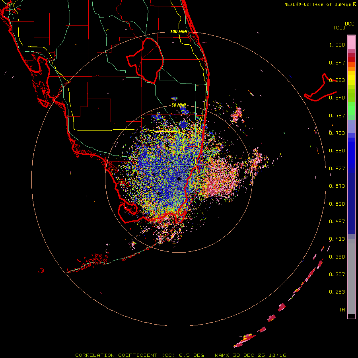Select the 0.893 scale value
The width and height of the screenshot is (358, 358).
(x=337, y=80)
